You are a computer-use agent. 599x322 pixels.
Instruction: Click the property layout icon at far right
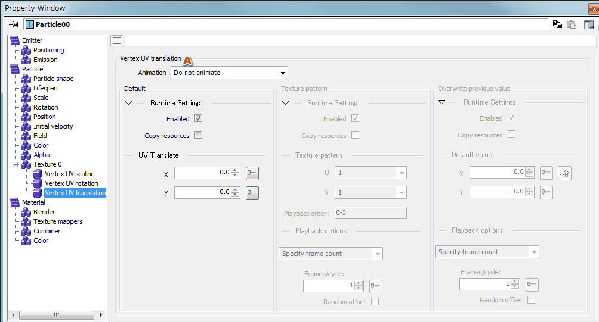click(589, 24)
